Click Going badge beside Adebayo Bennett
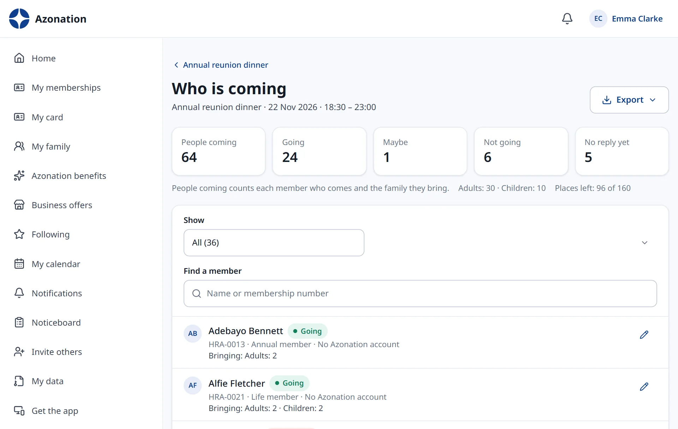 pos(307,331)
